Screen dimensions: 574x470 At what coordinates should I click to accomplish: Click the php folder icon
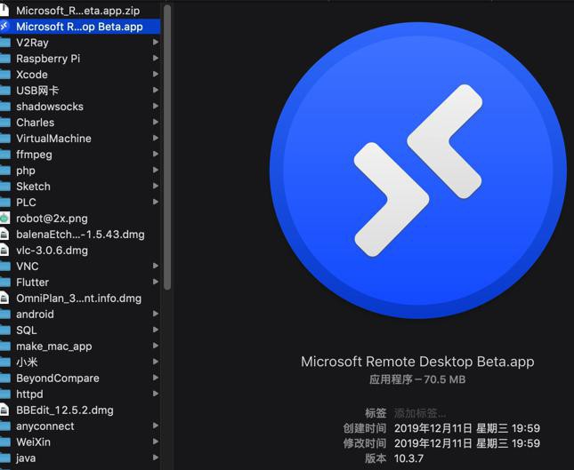4,171
